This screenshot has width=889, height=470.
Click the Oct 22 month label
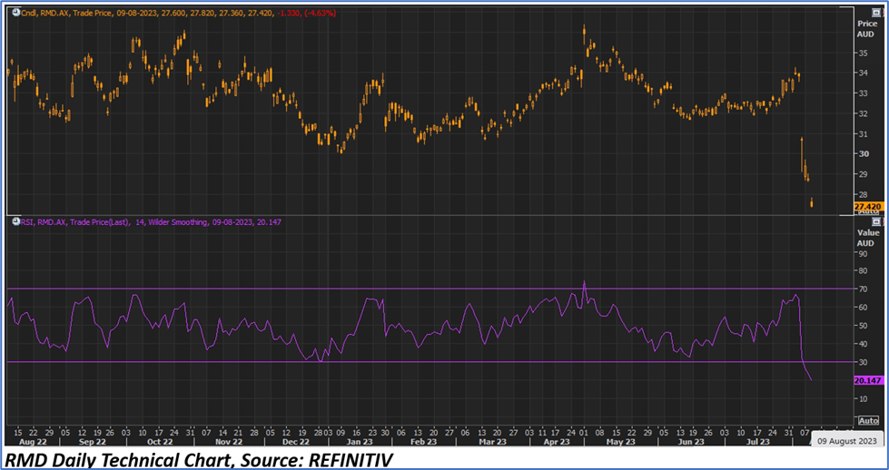(161, 442)
